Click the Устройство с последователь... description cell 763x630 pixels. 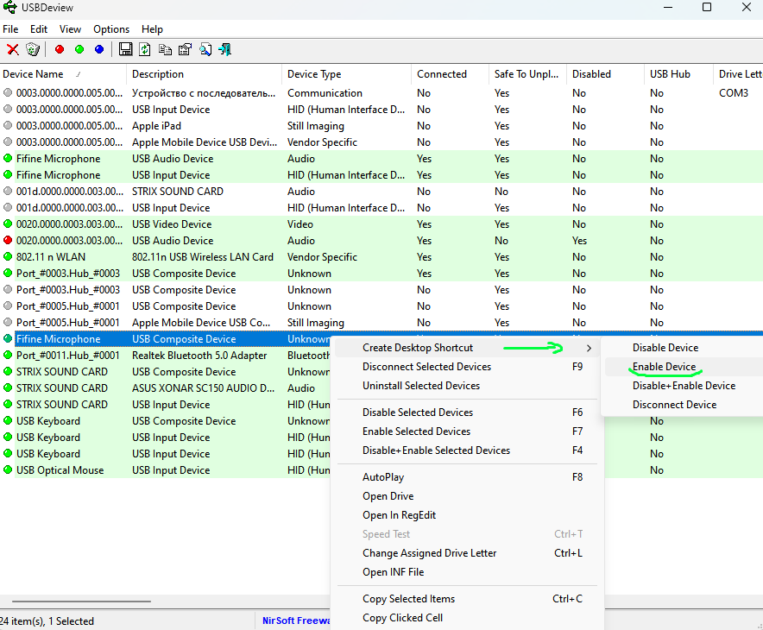(x=204, y=93)
